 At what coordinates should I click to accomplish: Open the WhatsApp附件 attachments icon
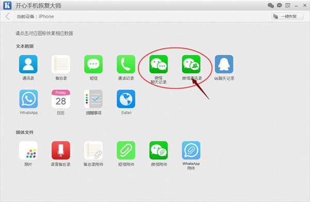(x=191, y=150)
